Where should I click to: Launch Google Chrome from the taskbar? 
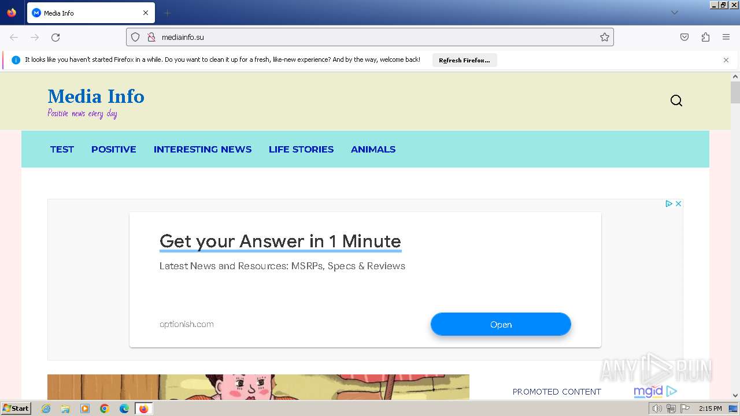(105, 408)
